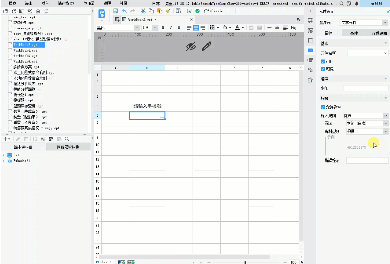Toggle bold formatting
The height and width of the screenshot is (264, 390).
coord(163,28)
